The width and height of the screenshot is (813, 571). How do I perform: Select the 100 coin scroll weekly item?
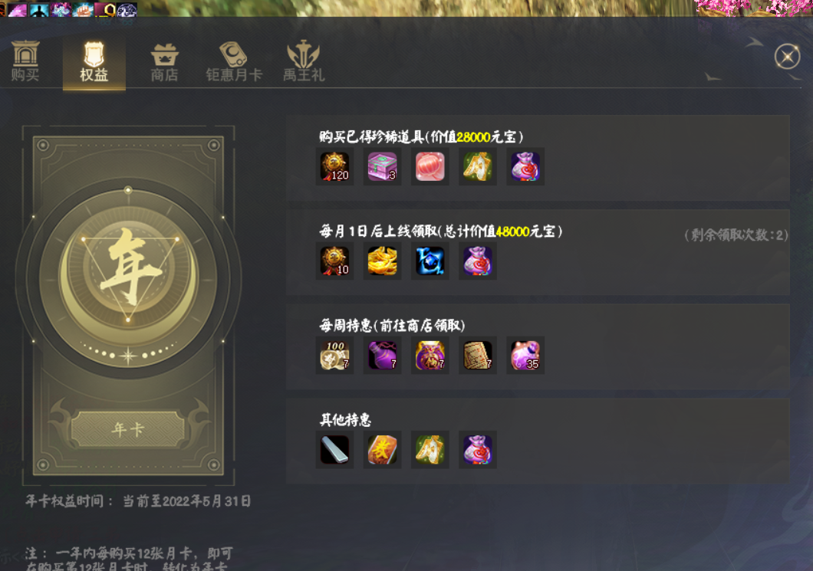point(335,355)
